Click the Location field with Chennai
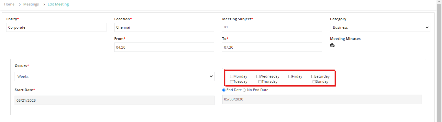Viewport: 442px width, 122px height. click(x=164, y=27)
